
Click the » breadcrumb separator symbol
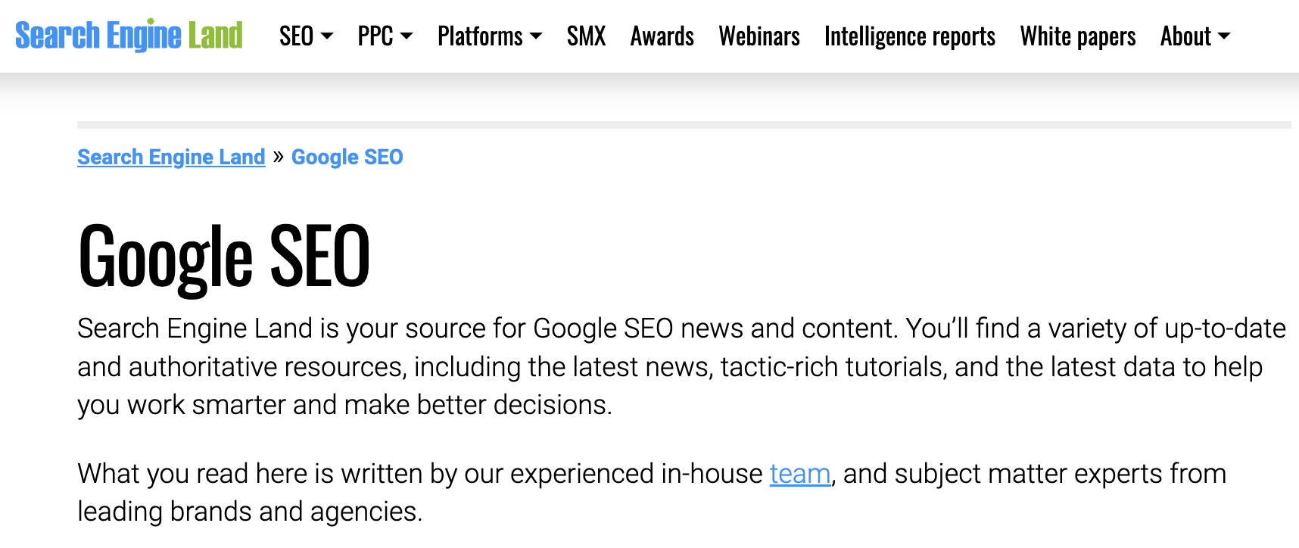coord(279,157)
